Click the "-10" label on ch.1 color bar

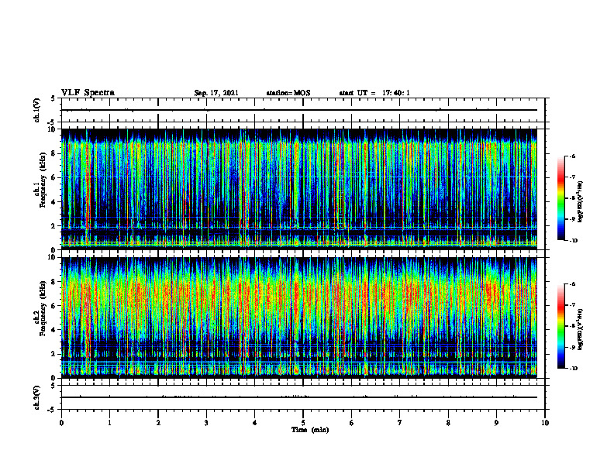point(573,241)
